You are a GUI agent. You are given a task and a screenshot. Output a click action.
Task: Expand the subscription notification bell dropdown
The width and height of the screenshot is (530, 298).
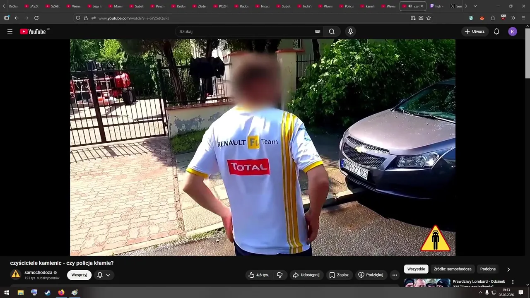pyautogui.click(x=104, y=275)
